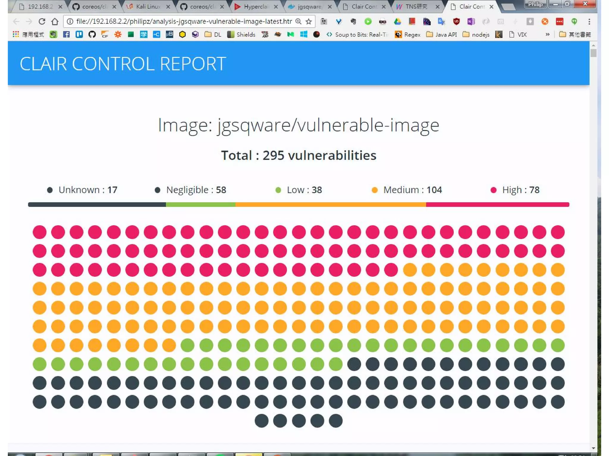Open the Google Drive extension icon

(397, 21)
